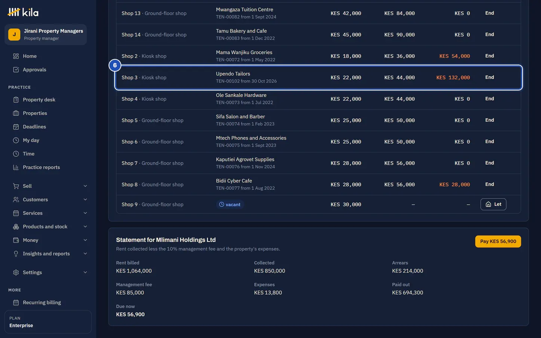Expand the Settings section chevron
Screen dimensions: 541x338
[85, 272]
